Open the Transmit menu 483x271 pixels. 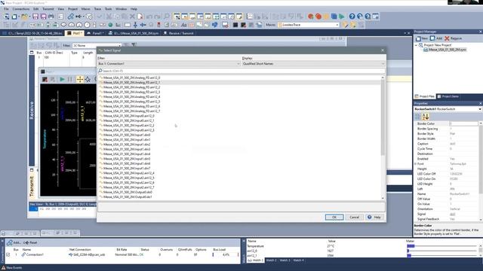[x=48, y=9]
